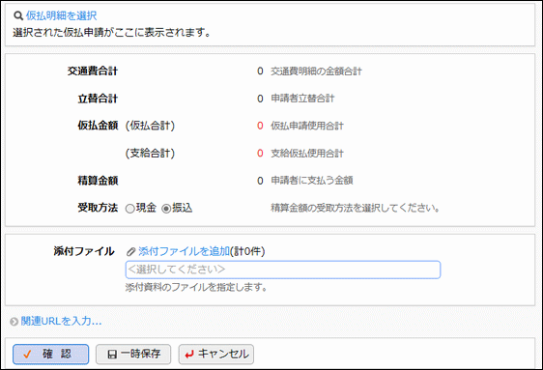Click the <選択してください> file input field
The image size is (543, 370).
click(x=283, y=270)
